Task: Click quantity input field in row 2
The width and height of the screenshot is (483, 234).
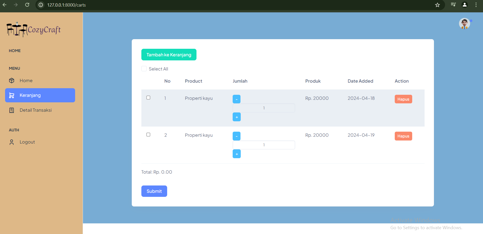Action: [264, 145]
